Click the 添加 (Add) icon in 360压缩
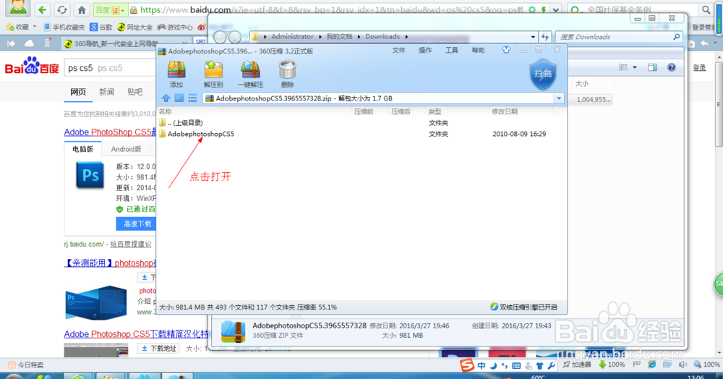 pyautogui.click(x=176, y=74)
